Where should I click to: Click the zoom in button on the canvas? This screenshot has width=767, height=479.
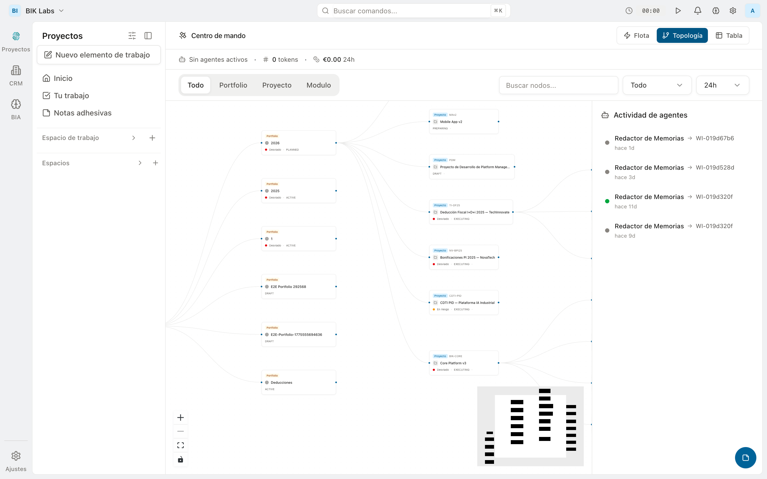pyautogui.click(x=180, y=417)
